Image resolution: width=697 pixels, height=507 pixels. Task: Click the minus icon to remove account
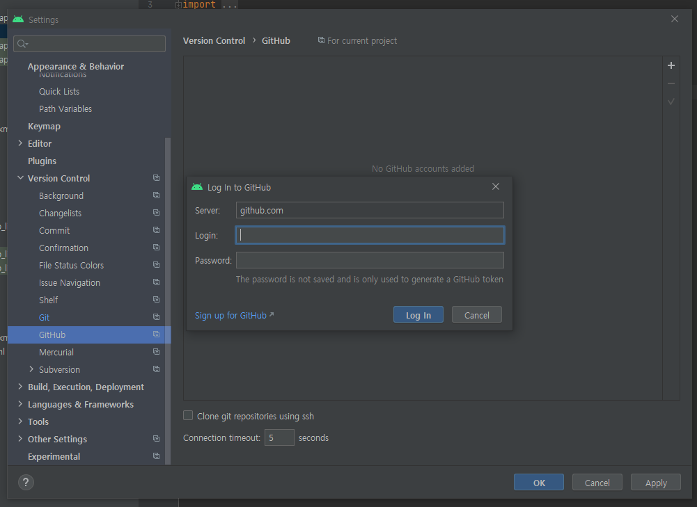coord(671,83)
